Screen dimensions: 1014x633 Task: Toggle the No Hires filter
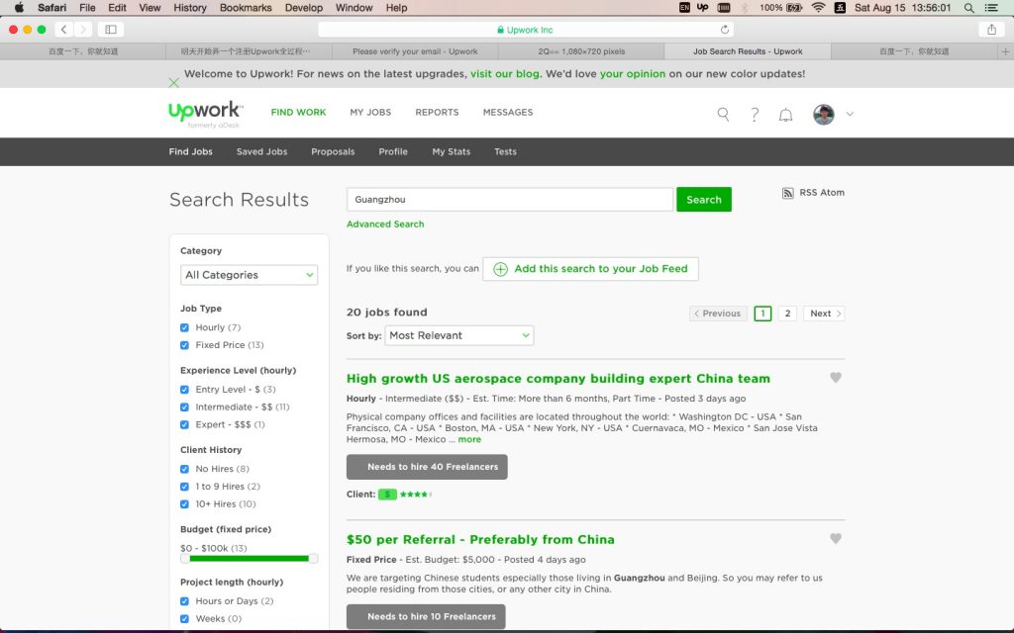[x=184, y=469]
